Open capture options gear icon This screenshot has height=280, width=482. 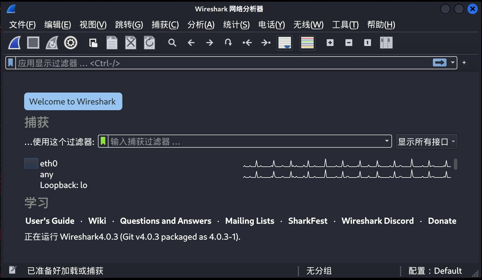(71, 43)
